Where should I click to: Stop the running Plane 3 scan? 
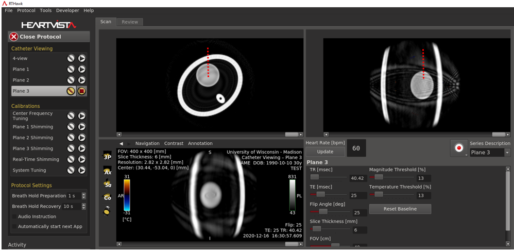coord(81,91)
